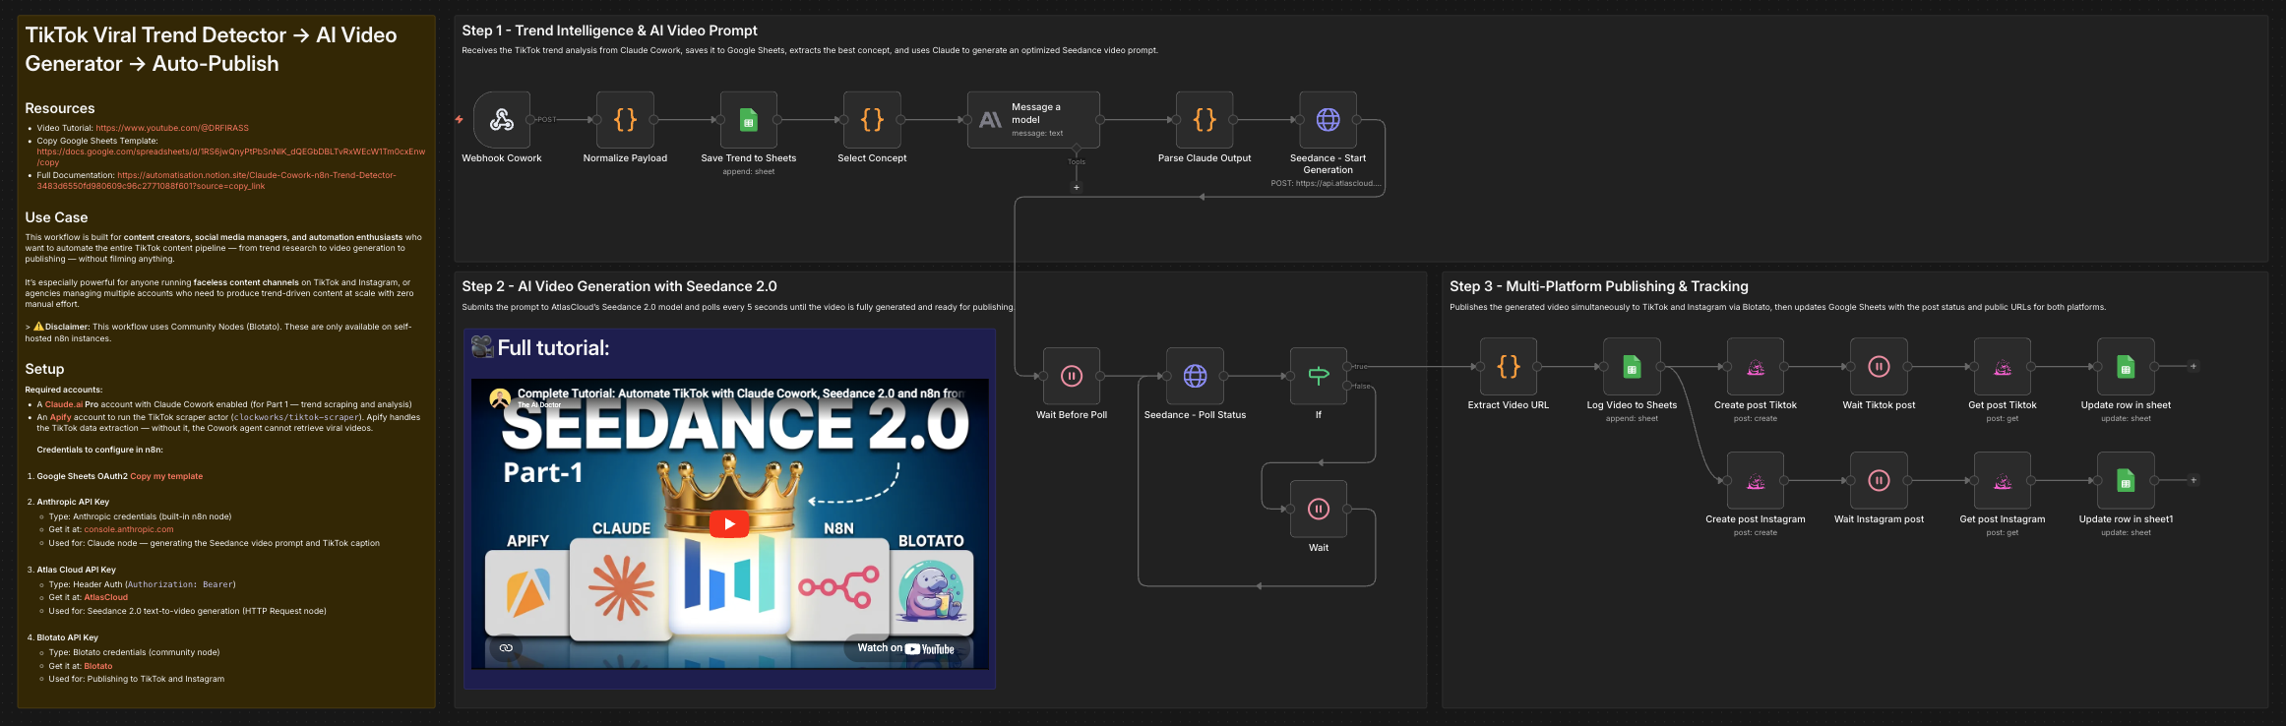This screenshot has width=2286, height=726.
Task: Play the Seedance 2.0 tutorial video
Action: point(729,523)
